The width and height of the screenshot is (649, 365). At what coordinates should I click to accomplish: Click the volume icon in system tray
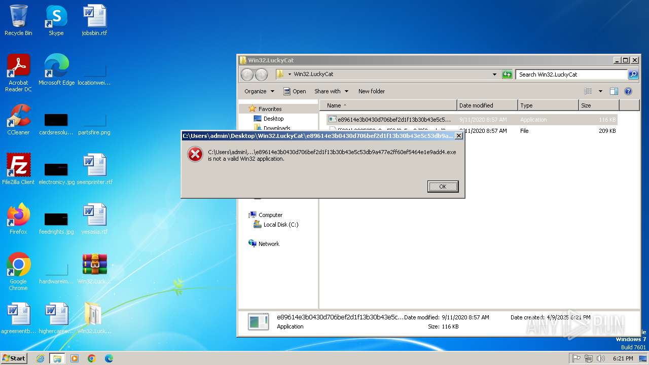click(x=601, y=358)
